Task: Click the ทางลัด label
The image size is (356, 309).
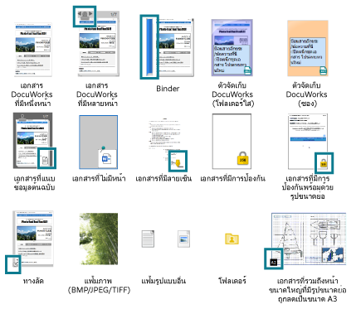Action: click(x=33, y=281)
